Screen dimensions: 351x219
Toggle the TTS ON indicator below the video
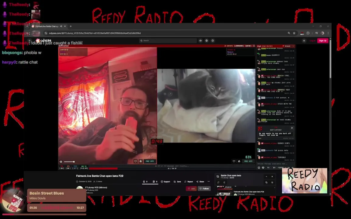[62, 167]
